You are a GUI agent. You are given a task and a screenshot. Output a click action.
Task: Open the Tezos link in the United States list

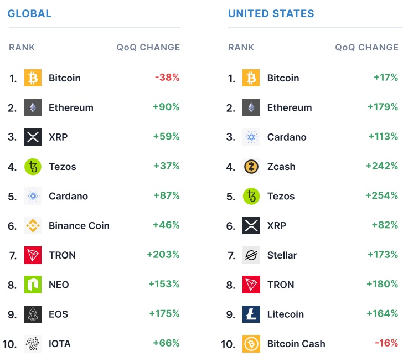pos(281,196)
